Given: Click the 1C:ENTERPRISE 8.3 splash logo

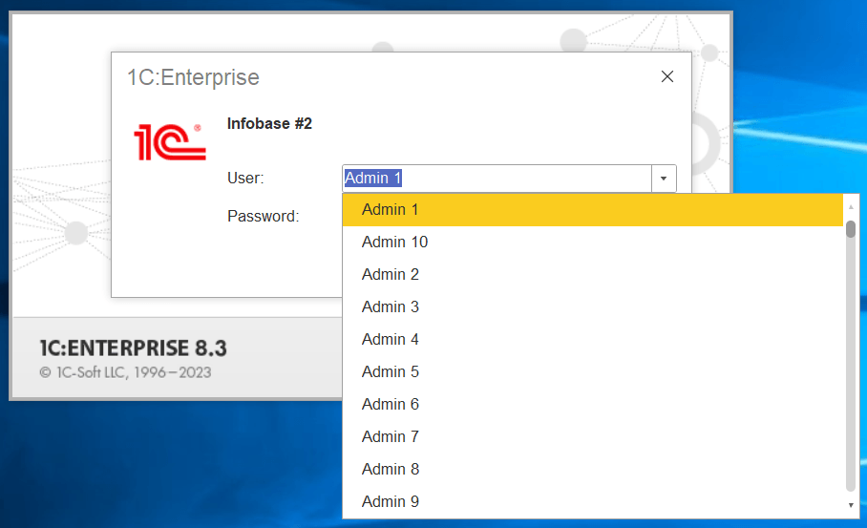Looking at the screenshot, I should [134, 348].
